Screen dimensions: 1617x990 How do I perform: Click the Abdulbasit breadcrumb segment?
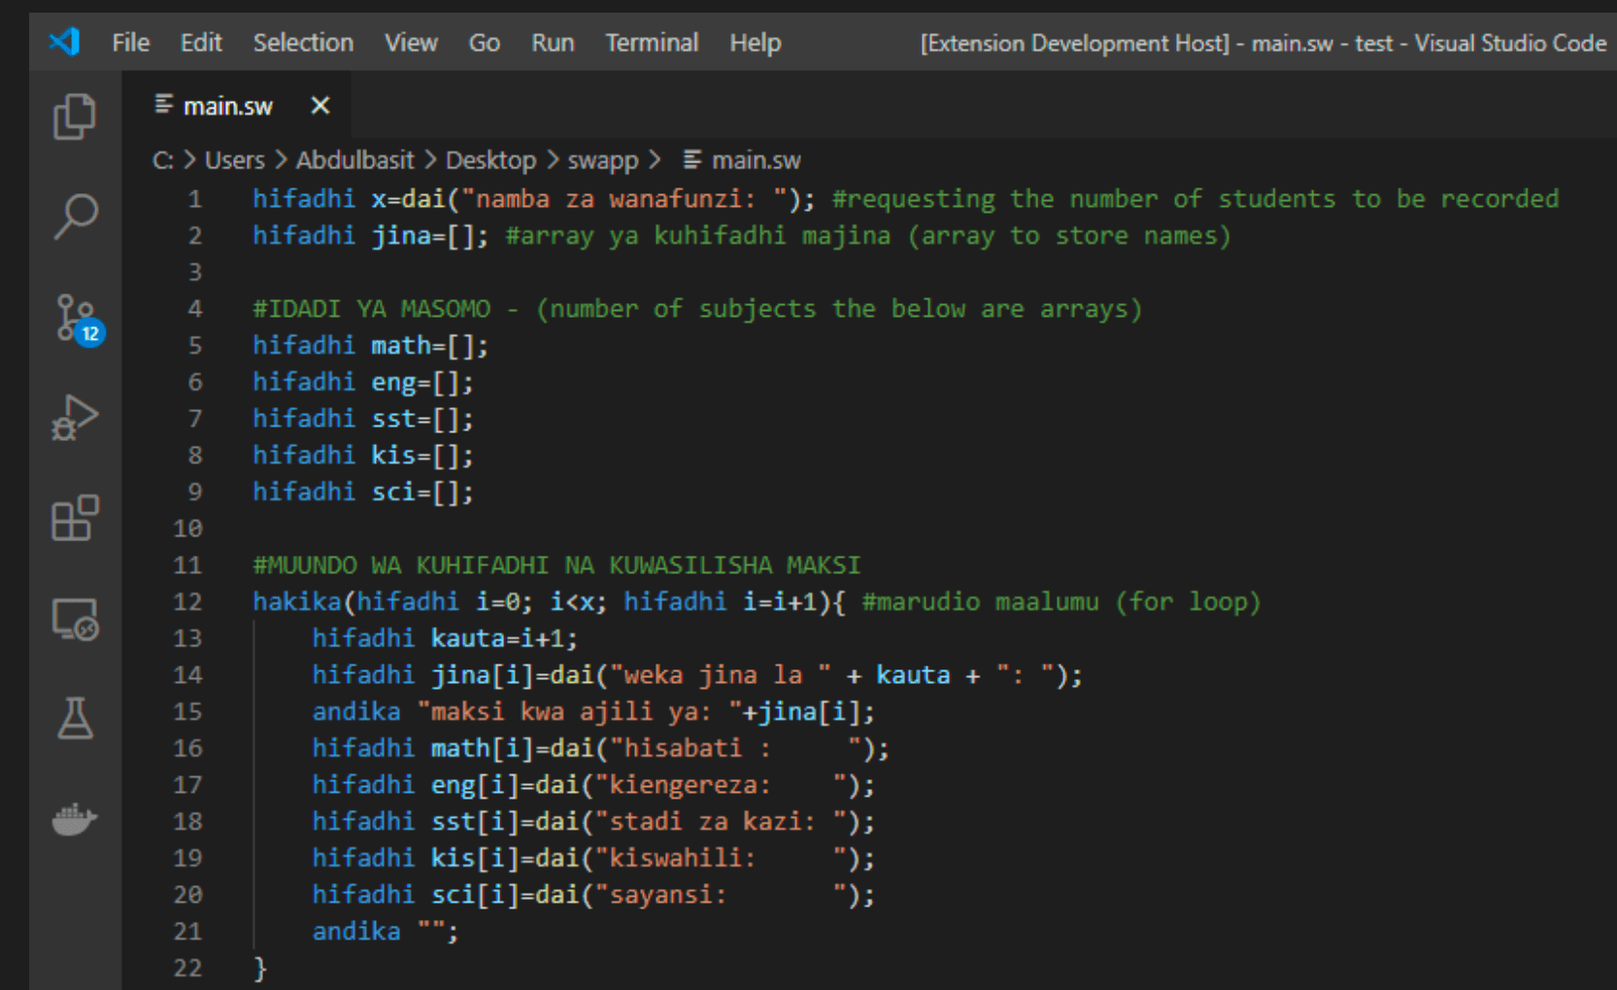(x=354, y=160)
